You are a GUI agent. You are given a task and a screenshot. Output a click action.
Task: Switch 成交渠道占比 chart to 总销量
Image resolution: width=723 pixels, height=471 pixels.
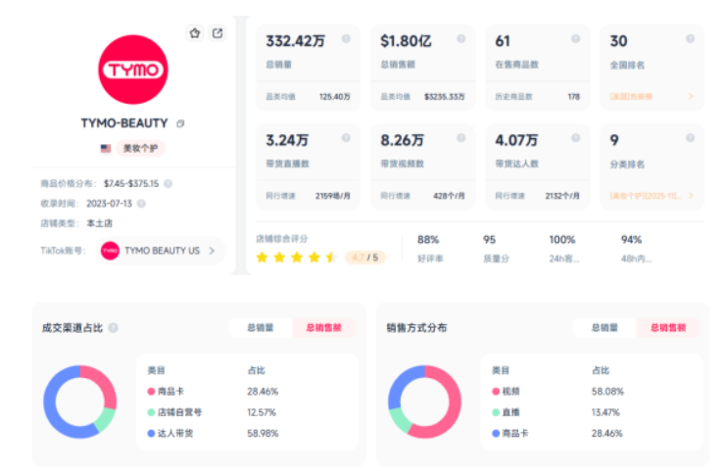coord(261,328)
